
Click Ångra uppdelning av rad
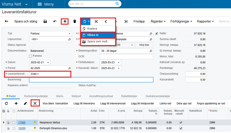point(211,103)
